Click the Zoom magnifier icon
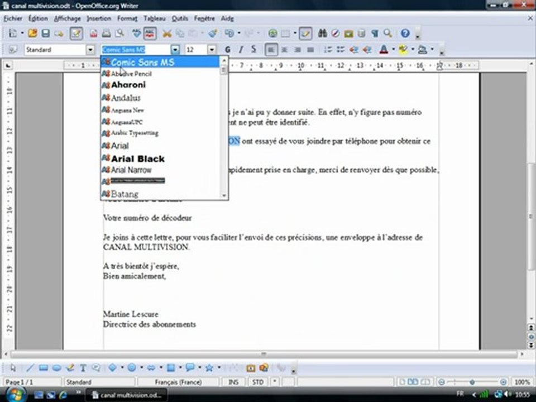Image resolution: width=536 pixels, height=402 pixels. click(x=387, y=33)
